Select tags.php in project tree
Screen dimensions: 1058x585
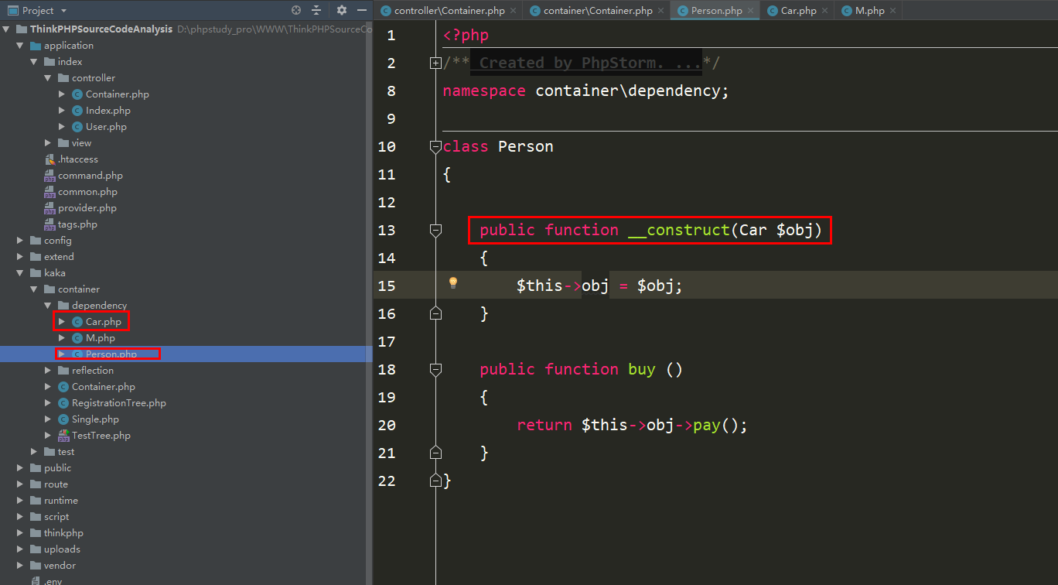click(x=77, y=224)
